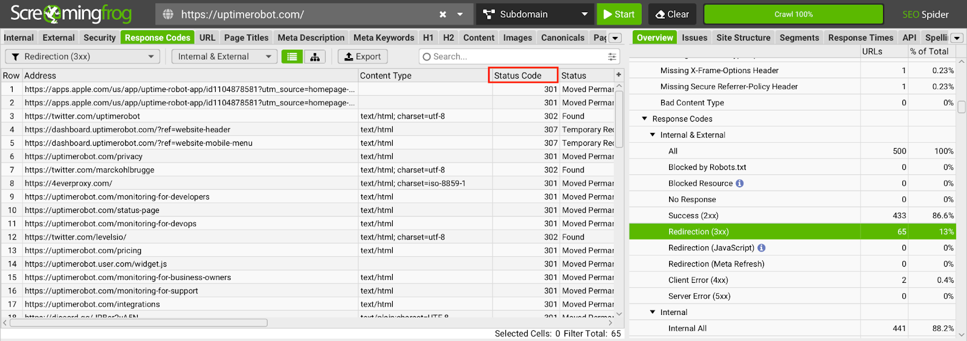
Task: Click info icon next to Blocked Resource
Action: click(x=740, y=183)
